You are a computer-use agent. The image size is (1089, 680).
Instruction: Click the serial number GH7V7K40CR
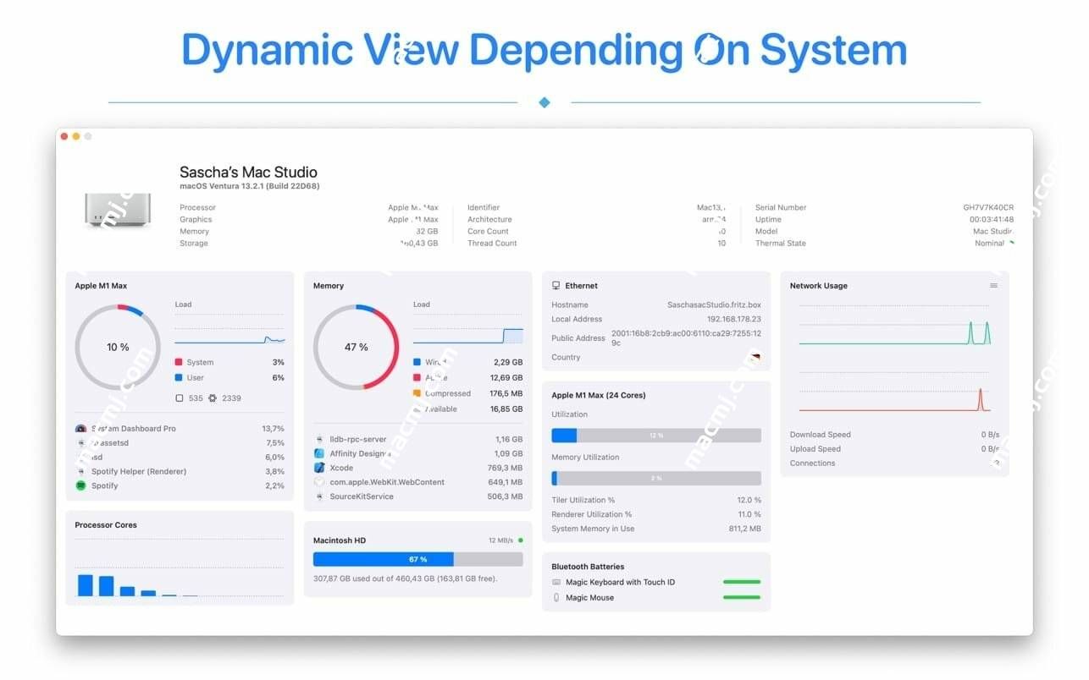point(988,208)
